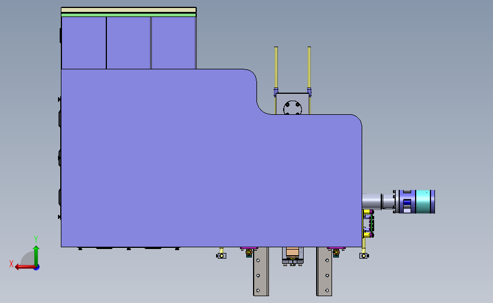Select the right gray mounting leg bracket
Viewport: 493px width, 303px height.
(324, 272)
